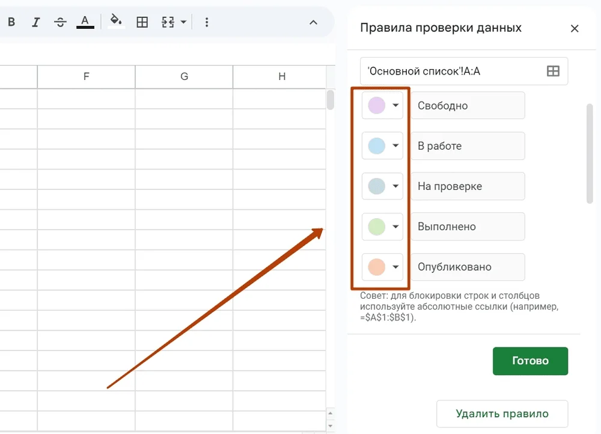Select column header F
601x434 pixels.
[86, 76]
